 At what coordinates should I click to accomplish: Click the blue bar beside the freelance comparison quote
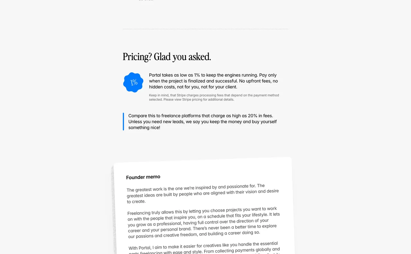click(123, 122)
